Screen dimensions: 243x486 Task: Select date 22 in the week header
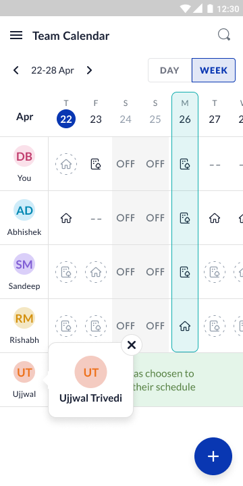click(66, 119)
